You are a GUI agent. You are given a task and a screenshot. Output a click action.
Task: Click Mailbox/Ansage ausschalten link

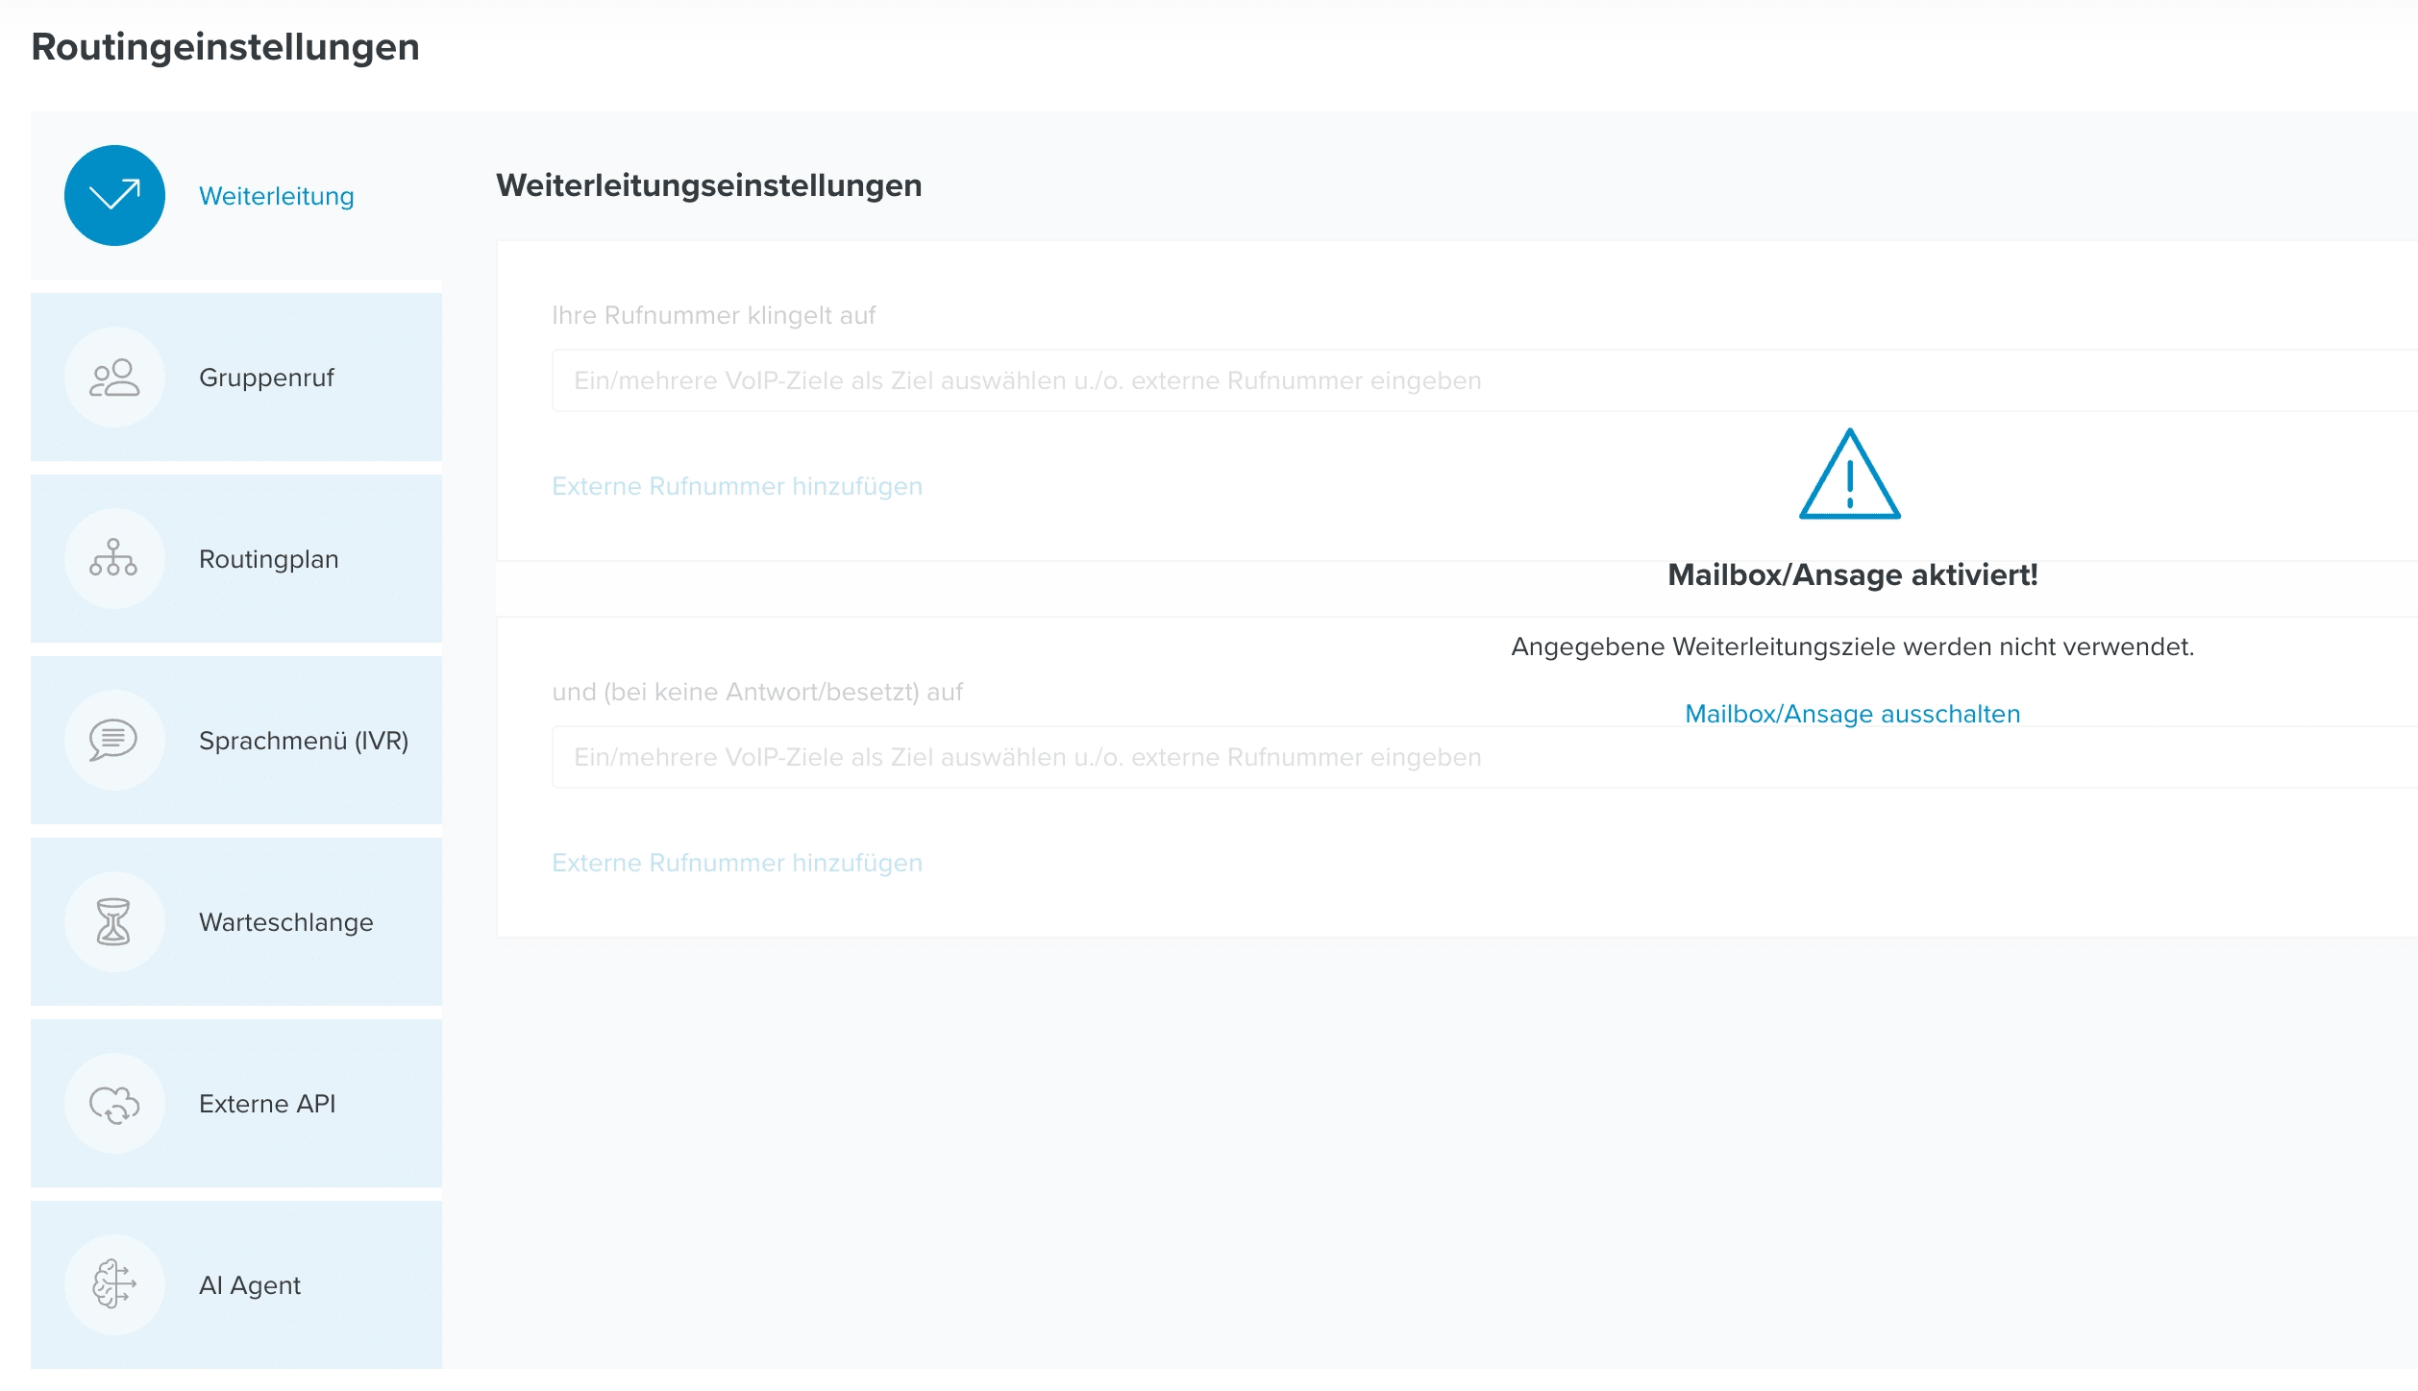coord(1852,714)
